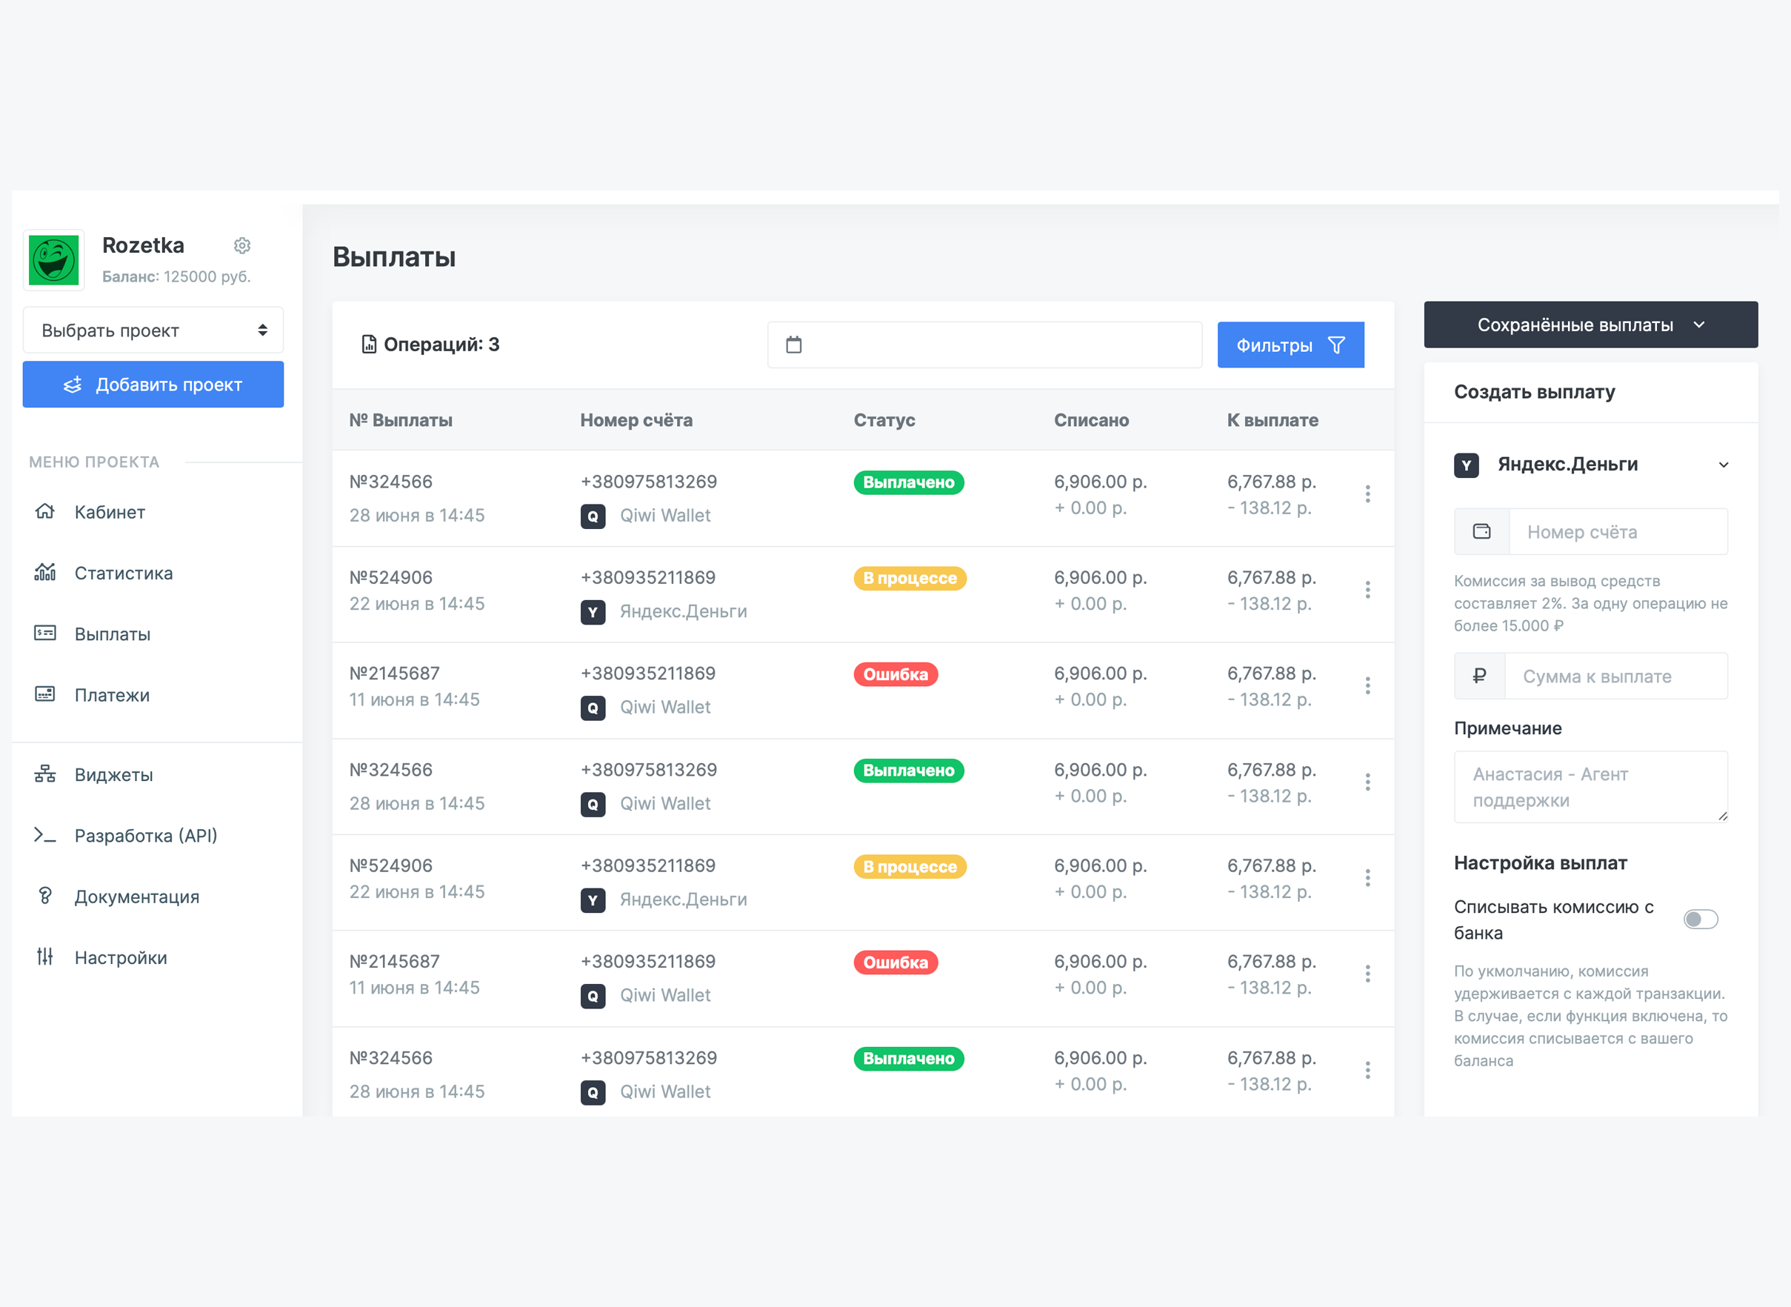Expand the Сохранённые выплаты dropdown

(1590, 325)
